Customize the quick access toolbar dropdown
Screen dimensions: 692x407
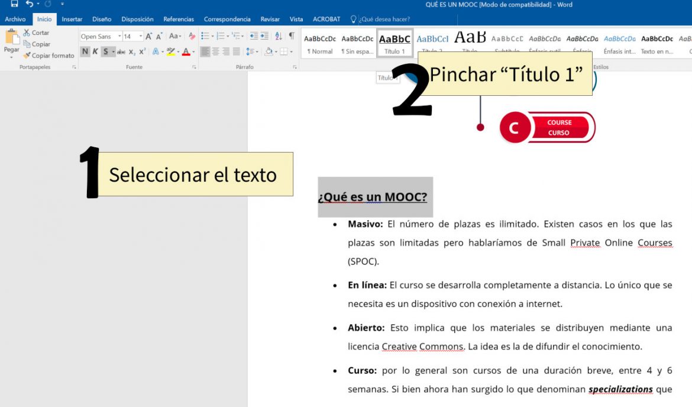pyautogui.click(x=62, y=4)
